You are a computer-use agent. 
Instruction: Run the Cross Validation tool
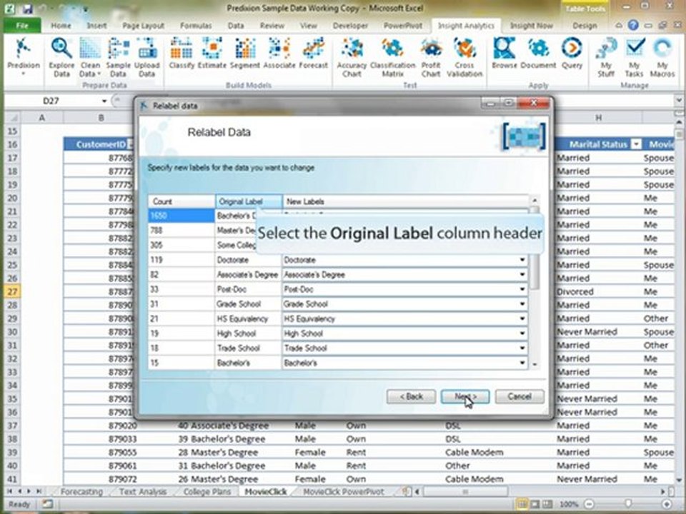464,57
